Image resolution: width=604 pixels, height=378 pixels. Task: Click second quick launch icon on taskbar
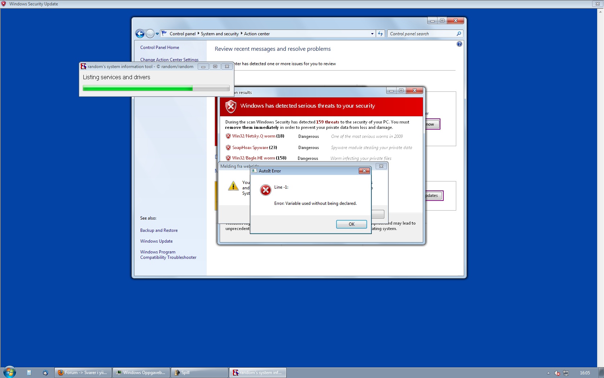(x=45, y=373)
